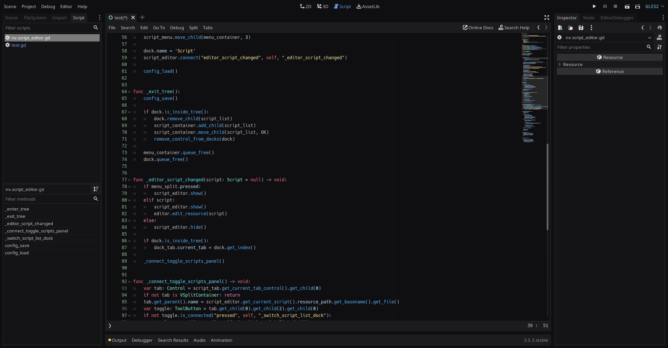The image size is (668, 348).
Task: Open nv.script_editor.gd resource dropdown
Action: click(649, 38)
